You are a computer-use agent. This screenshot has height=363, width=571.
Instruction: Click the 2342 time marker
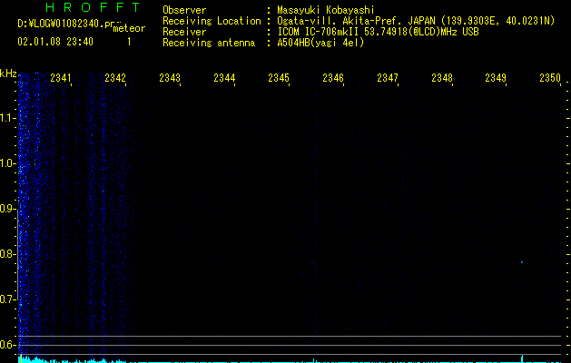pyautogui.click(x=115, y=78)
